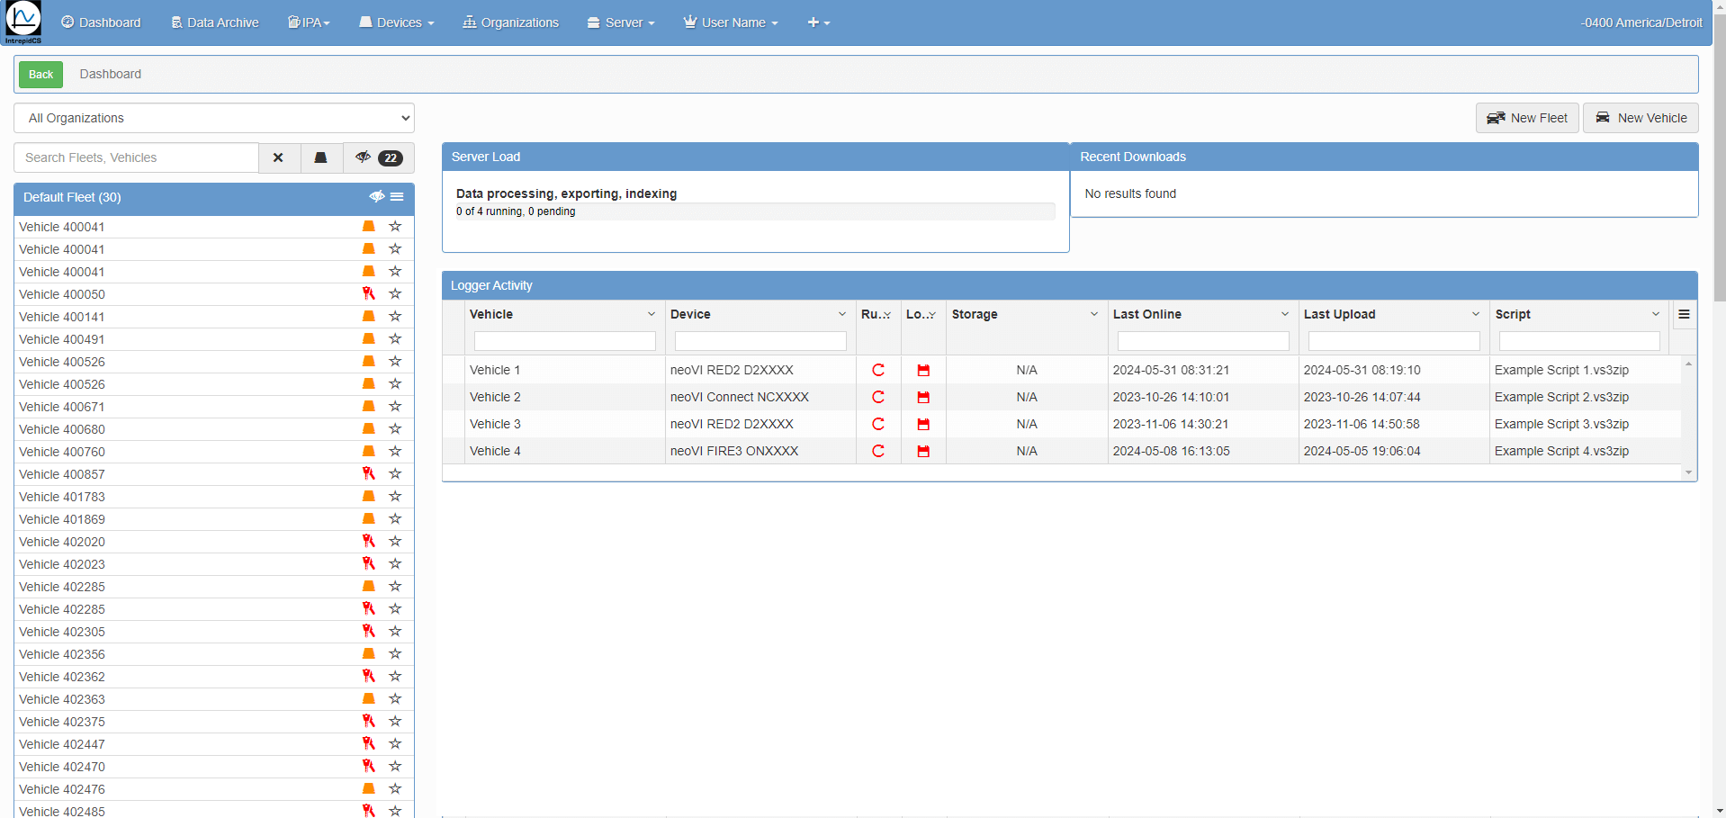1726x818 pixels.
Task: Focus the Search Fleets, Vehicles field
Action: click(136, 157)
